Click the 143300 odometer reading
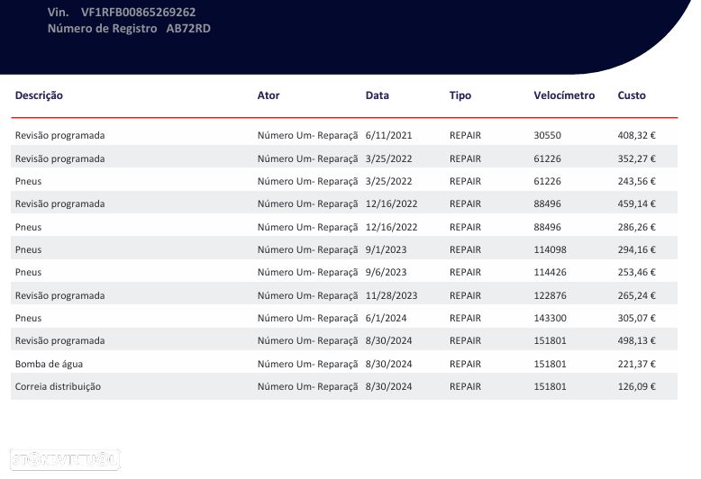The height and width of the screenshot is (479, 701). pos(550,318)
